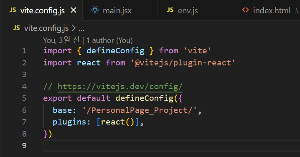Click line number 5 in gutter
This screenshot has width=300, height=157.
click(24, 98)
